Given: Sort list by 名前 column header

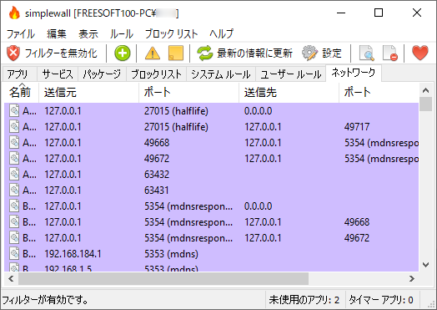Looking at the screenshot, I should (x=21, y=92).
